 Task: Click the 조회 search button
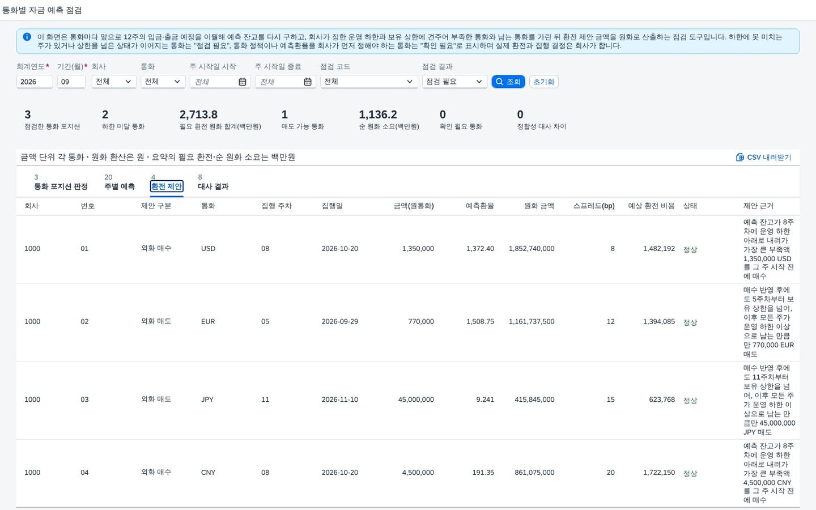coord(508,82)
